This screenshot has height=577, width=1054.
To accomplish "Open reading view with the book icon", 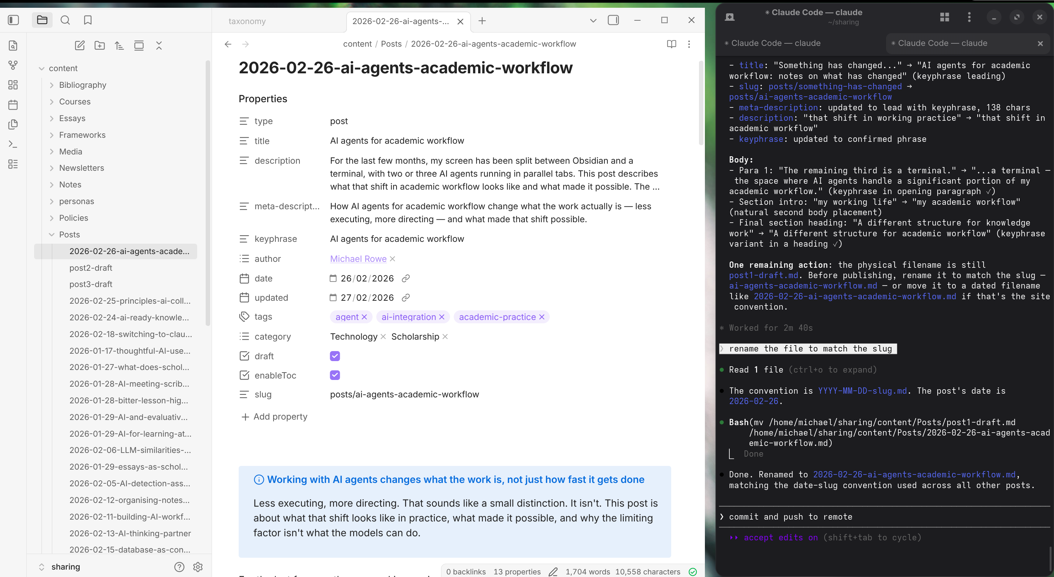I will click(671, 44).
